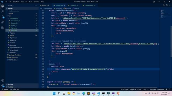172x96 pixels.
Task: Expand the public folder
Action: pos(22,13)
